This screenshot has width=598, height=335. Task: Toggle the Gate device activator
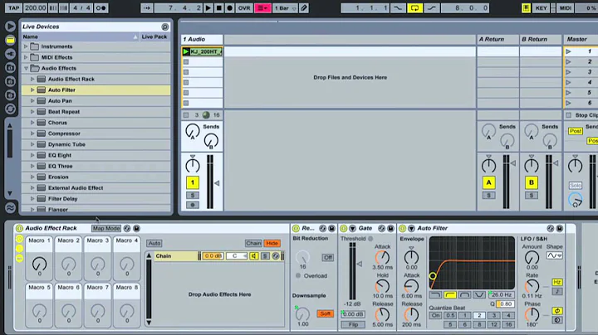point(344,228)
